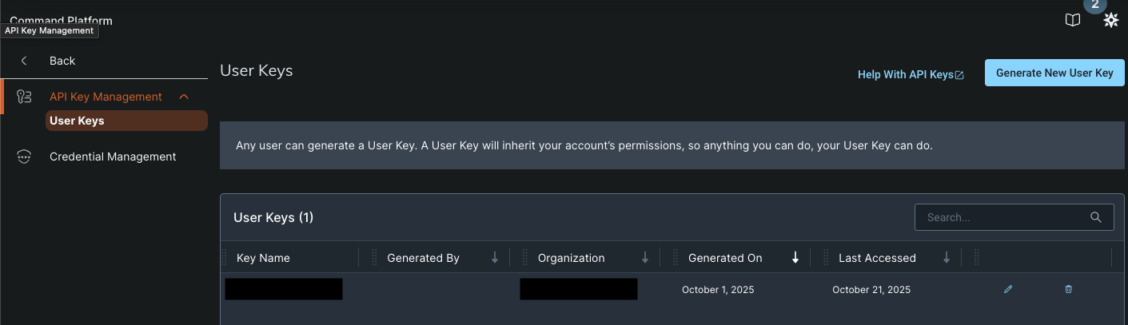Sort by Organization column arrow
Viewport: 1128px width, 325px height.
pos(645,258)
